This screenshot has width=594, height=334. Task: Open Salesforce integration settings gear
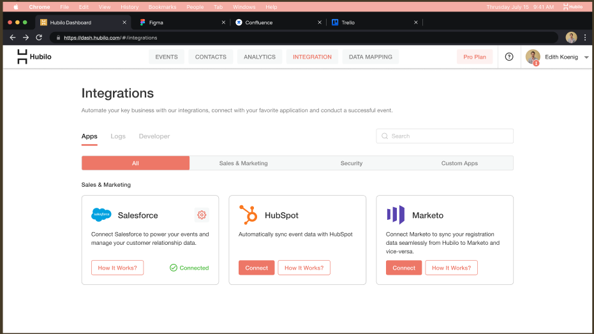[x=202, y=215]
